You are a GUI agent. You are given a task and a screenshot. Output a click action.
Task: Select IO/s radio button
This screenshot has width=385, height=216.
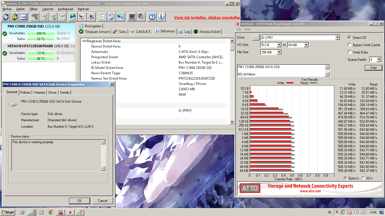pos(363,178)
